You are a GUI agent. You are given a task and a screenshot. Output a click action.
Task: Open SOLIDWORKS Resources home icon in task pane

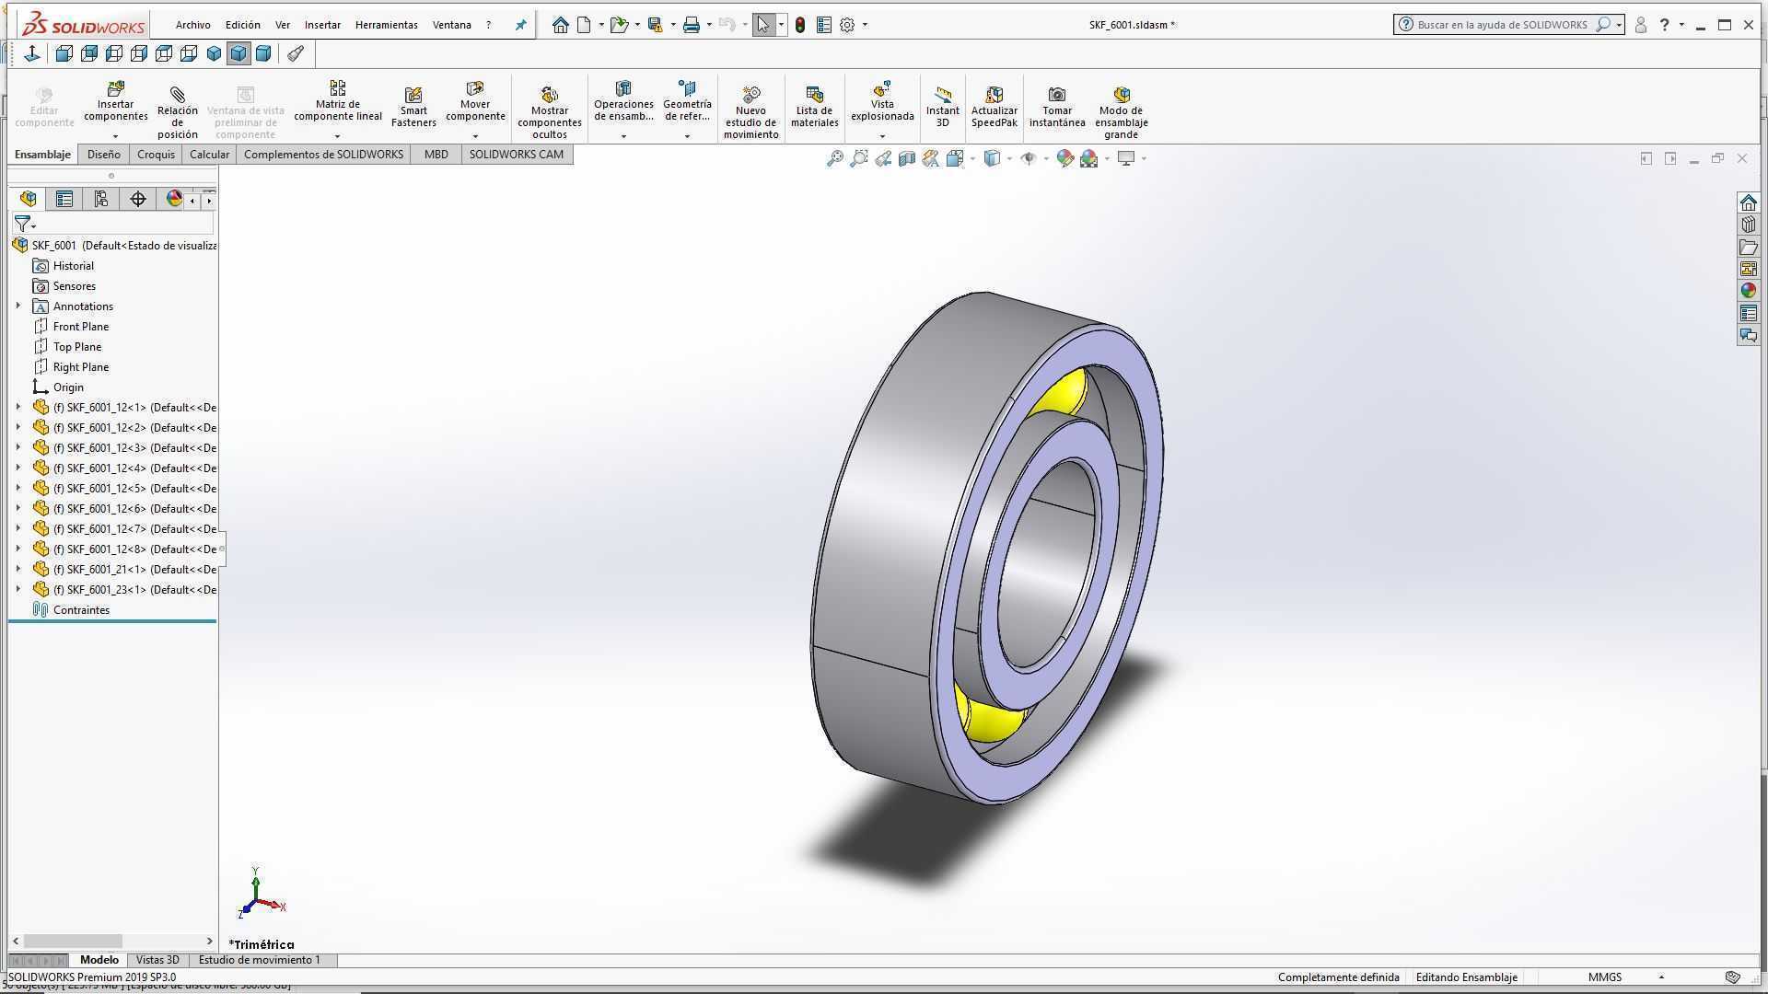click(1748, 202)
